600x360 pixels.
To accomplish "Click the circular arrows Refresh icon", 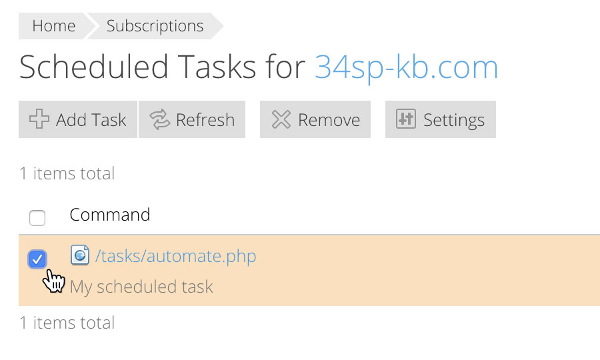I will tap(159, 119).
